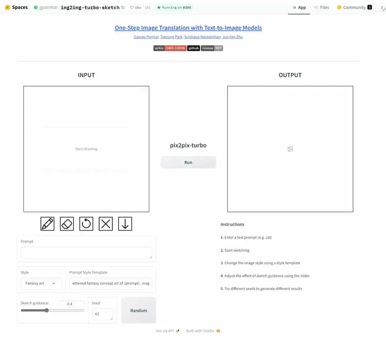The image size is (386, 338).
Task: Open the Fantasy art style dropdown
Action: 41,283
